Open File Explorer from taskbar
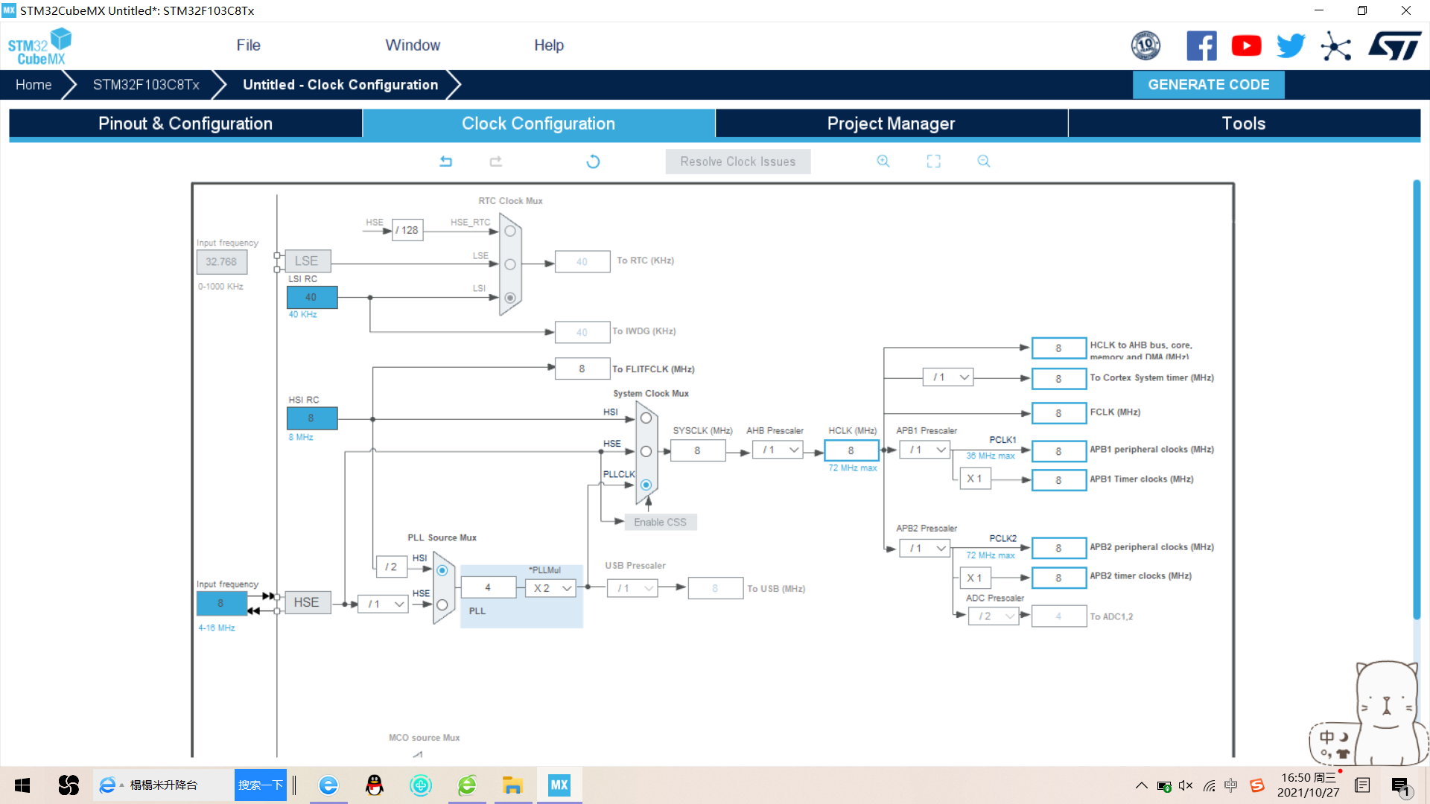This screenshot has height=804, width=1430. click(x=512, y=785)
